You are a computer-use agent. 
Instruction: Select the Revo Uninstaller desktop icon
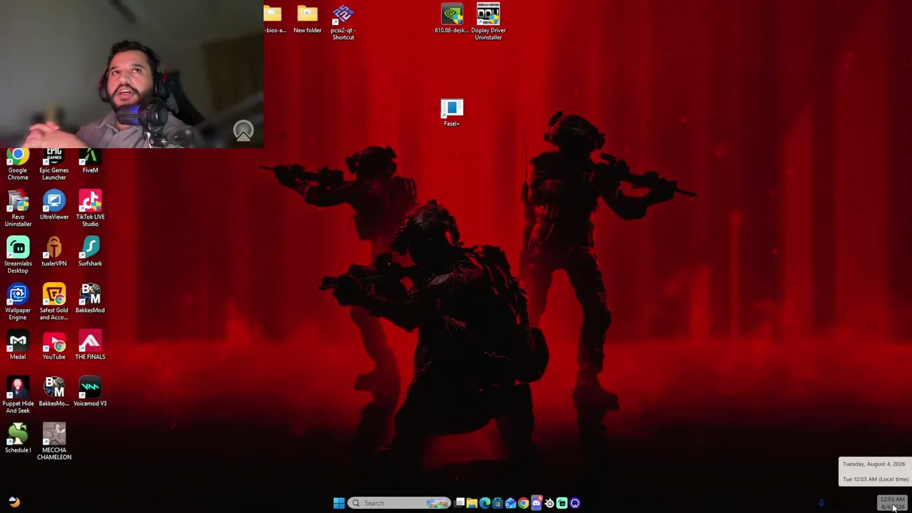(x=18, y=209)
